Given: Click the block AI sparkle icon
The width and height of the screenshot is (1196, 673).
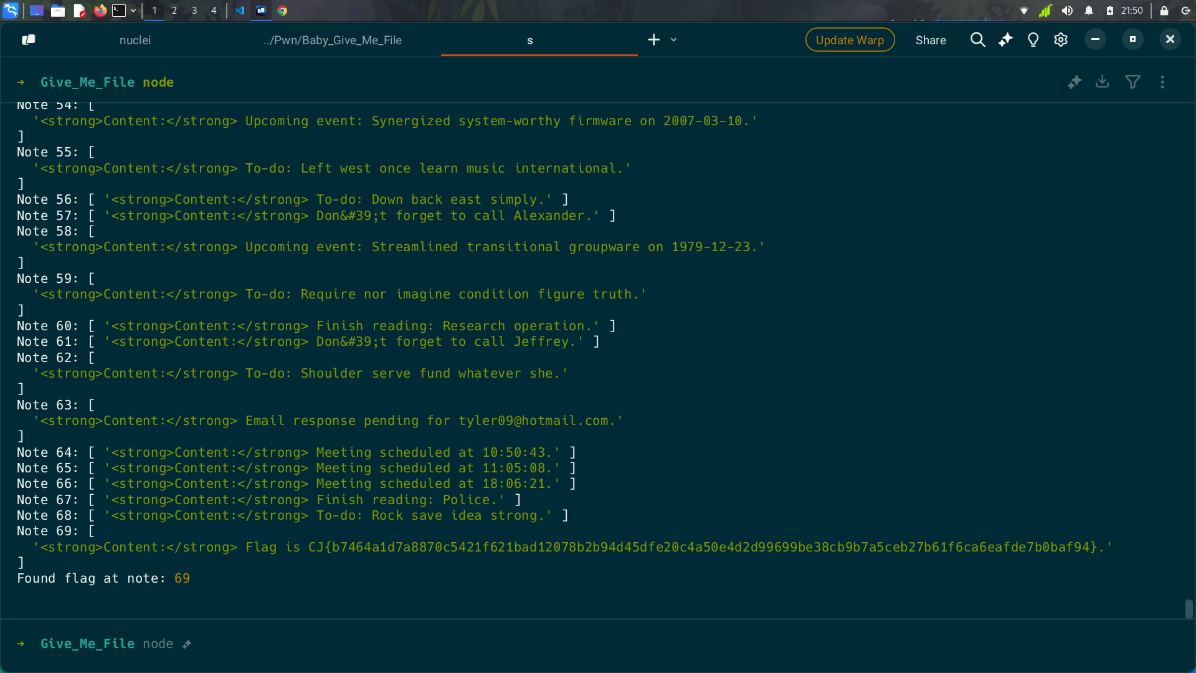Looking at the screenshot, I should 1074,82.
